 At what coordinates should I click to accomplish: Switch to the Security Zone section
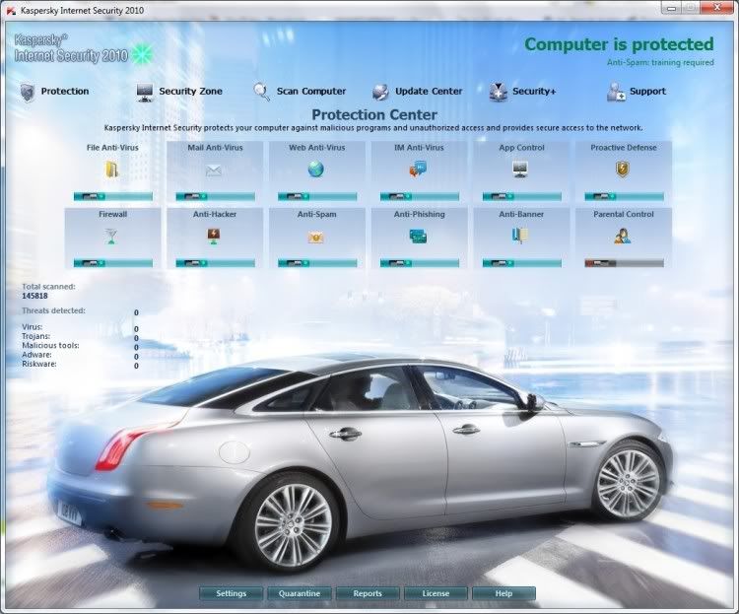pyautogui.click(x=190, y=92)
